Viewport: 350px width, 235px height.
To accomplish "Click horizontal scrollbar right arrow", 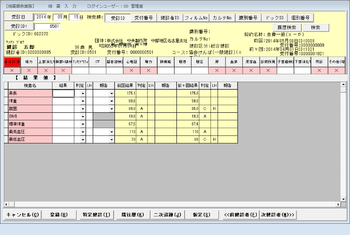I will click(x=338, y=204).
